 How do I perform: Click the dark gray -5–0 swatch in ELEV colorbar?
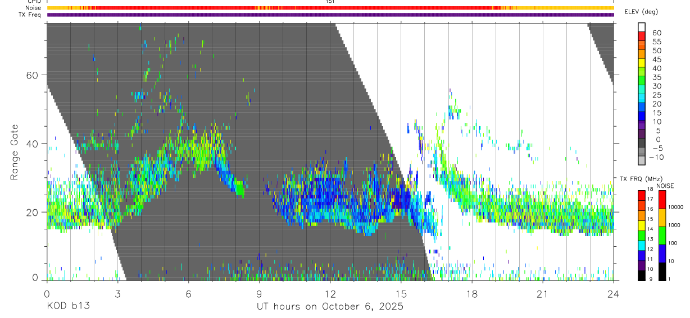642,144
